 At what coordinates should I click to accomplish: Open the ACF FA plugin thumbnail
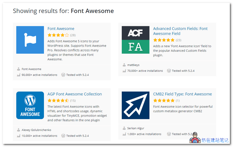[136, 40]
